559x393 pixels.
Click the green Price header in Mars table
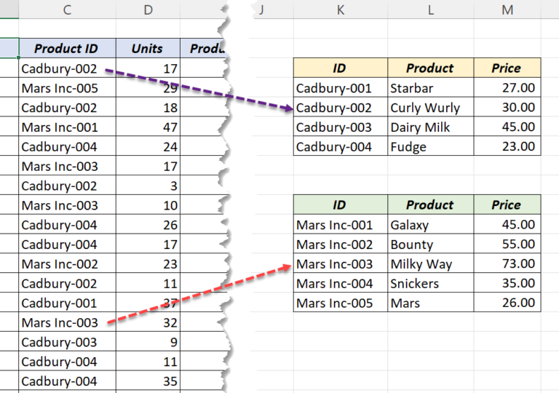pyautogui.click(x=507, y=205)
